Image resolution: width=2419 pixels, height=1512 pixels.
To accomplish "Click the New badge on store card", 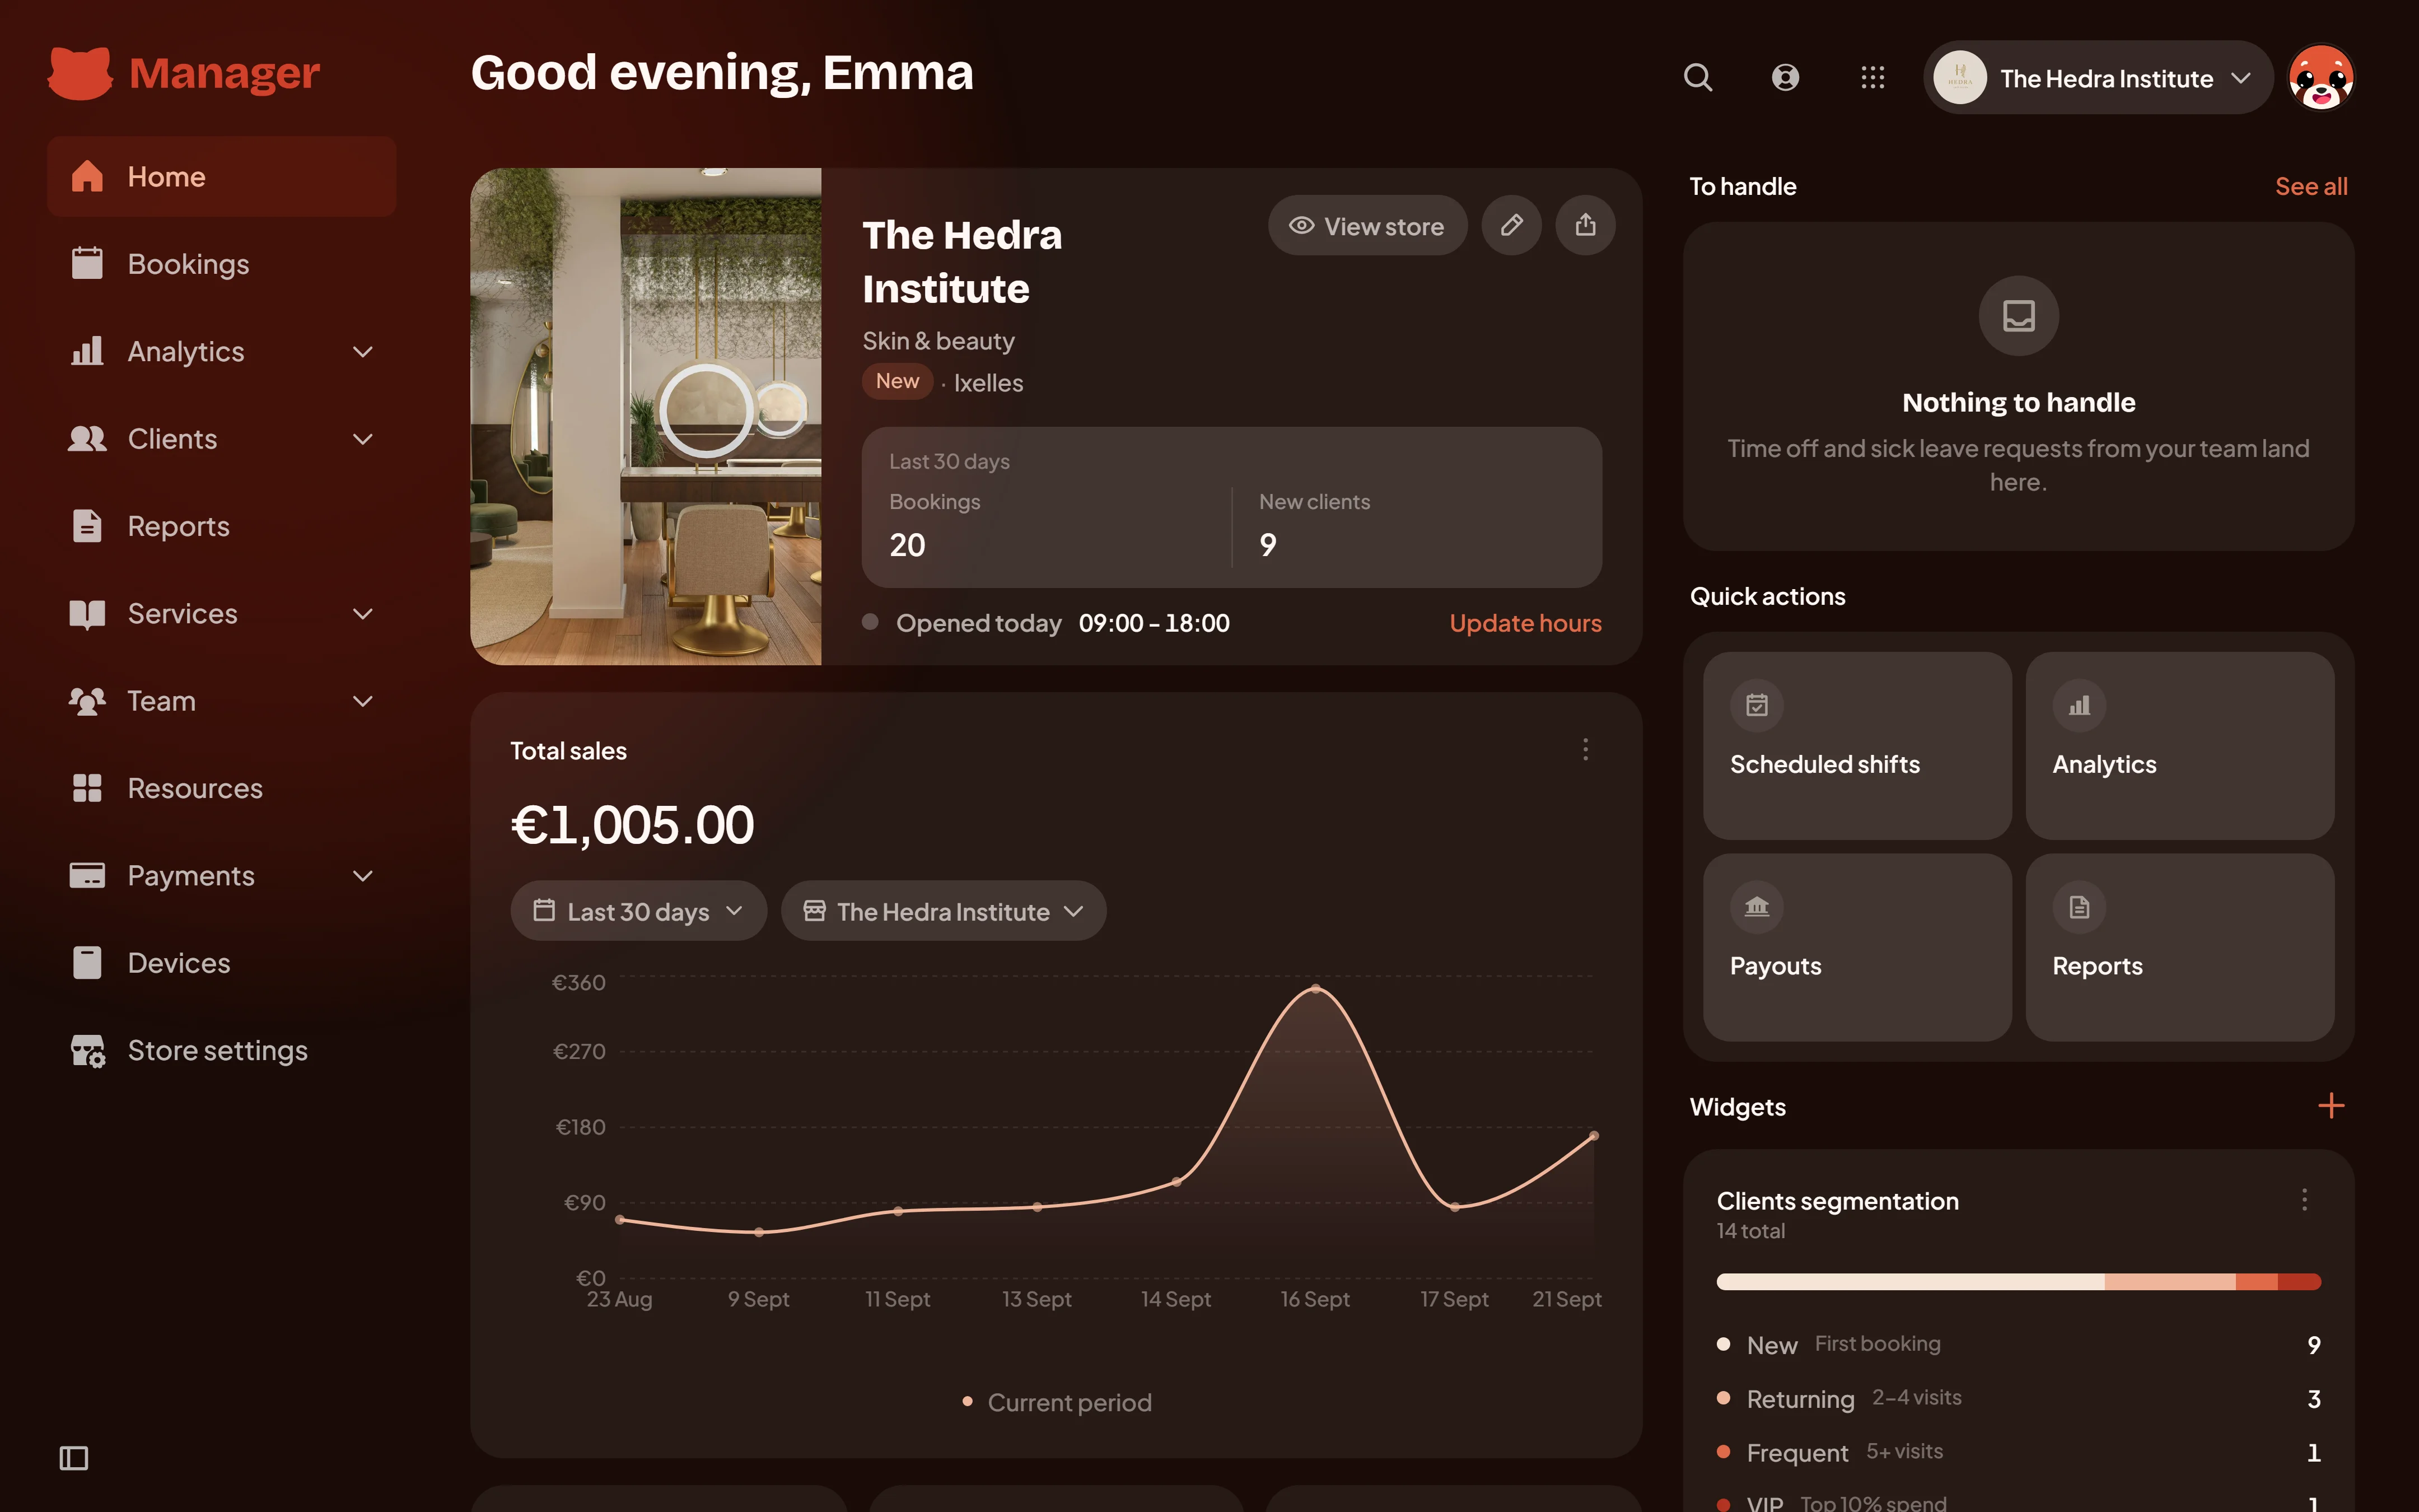I will 896,381.
